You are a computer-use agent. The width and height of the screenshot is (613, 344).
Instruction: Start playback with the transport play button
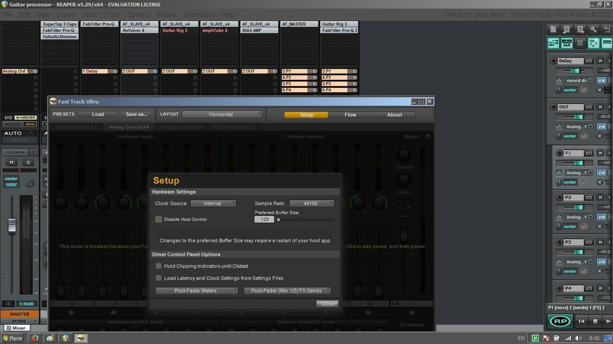608,322
